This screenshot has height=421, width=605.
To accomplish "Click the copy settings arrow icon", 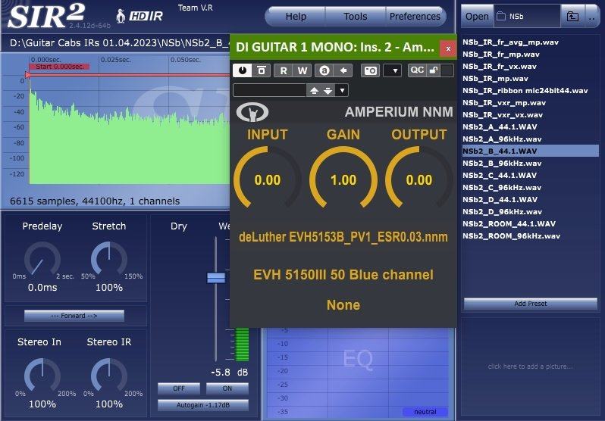I will [343, 70].
